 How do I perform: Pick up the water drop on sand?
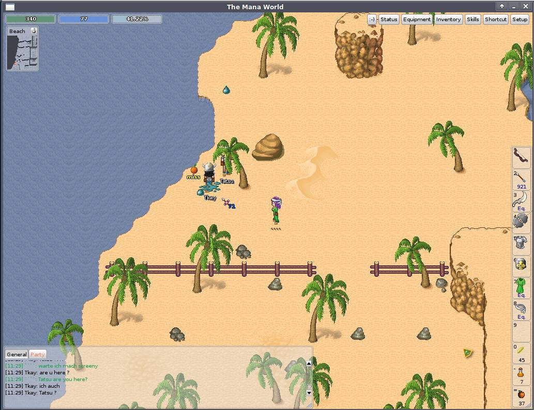pyautogui.click(x=226, y=90)
